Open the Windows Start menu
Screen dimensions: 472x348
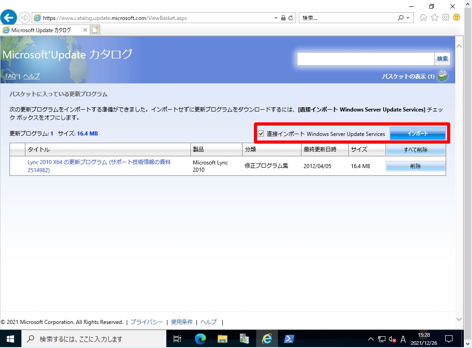[x=10, y=339]
